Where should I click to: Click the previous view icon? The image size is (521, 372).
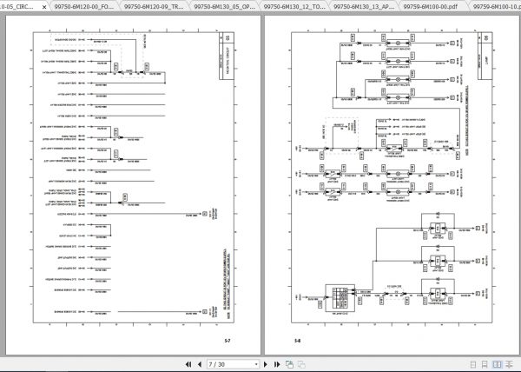[289, 364]
